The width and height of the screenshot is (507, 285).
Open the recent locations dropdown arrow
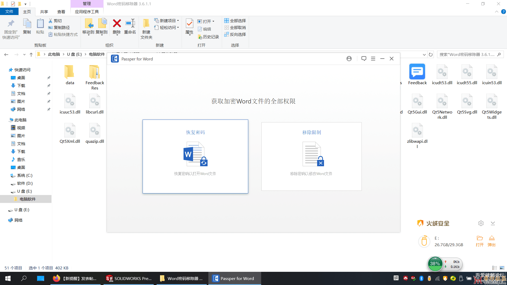coord(24,55)
